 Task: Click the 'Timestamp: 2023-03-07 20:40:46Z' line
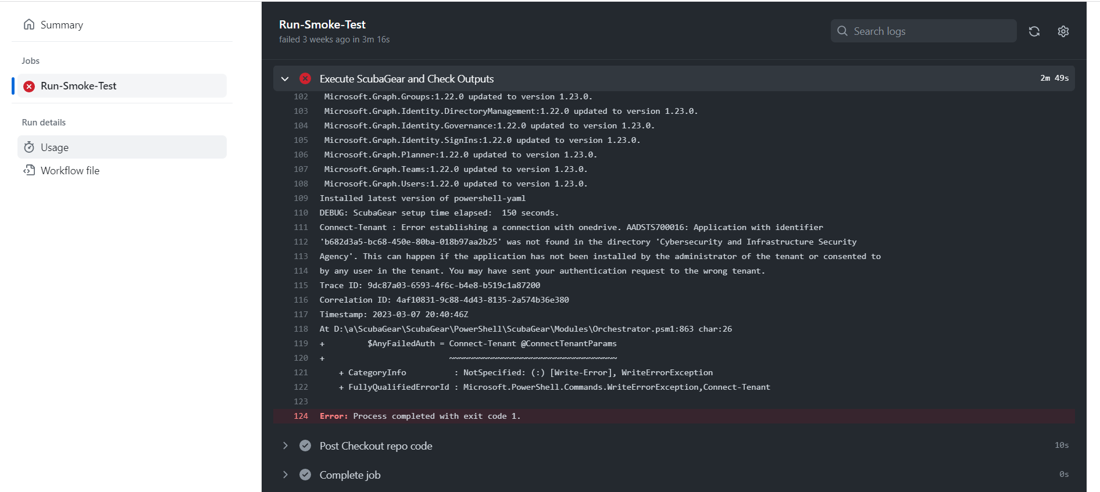tap(394, 314)
